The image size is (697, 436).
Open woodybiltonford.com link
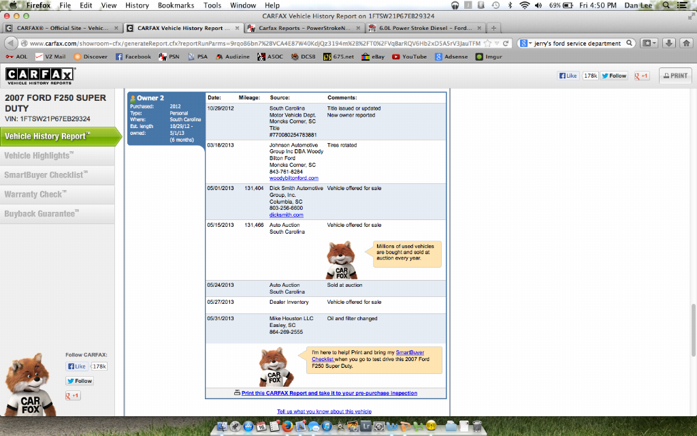click(294, 178)
